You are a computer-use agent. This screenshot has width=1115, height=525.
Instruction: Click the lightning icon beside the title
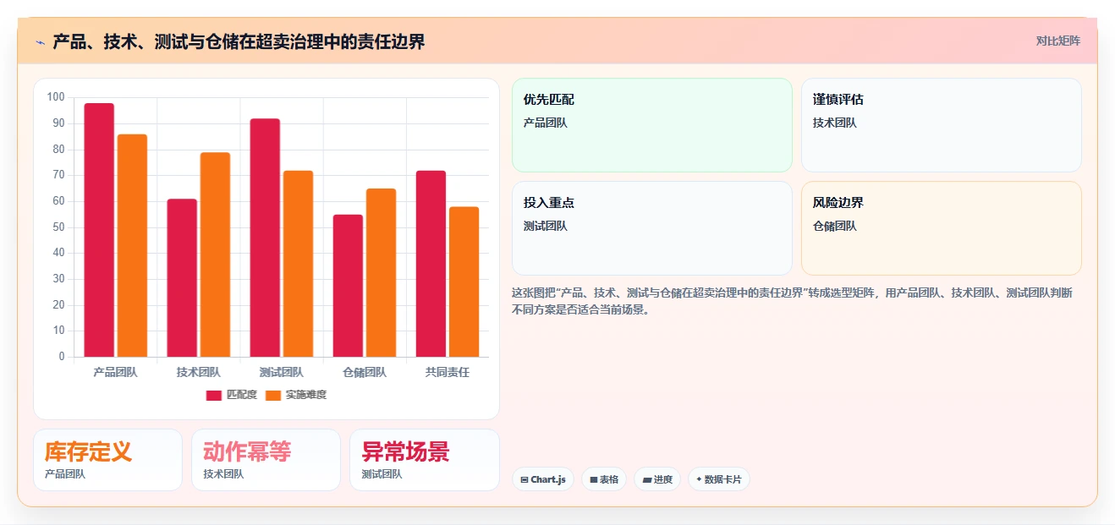click(x=40, y=41)
